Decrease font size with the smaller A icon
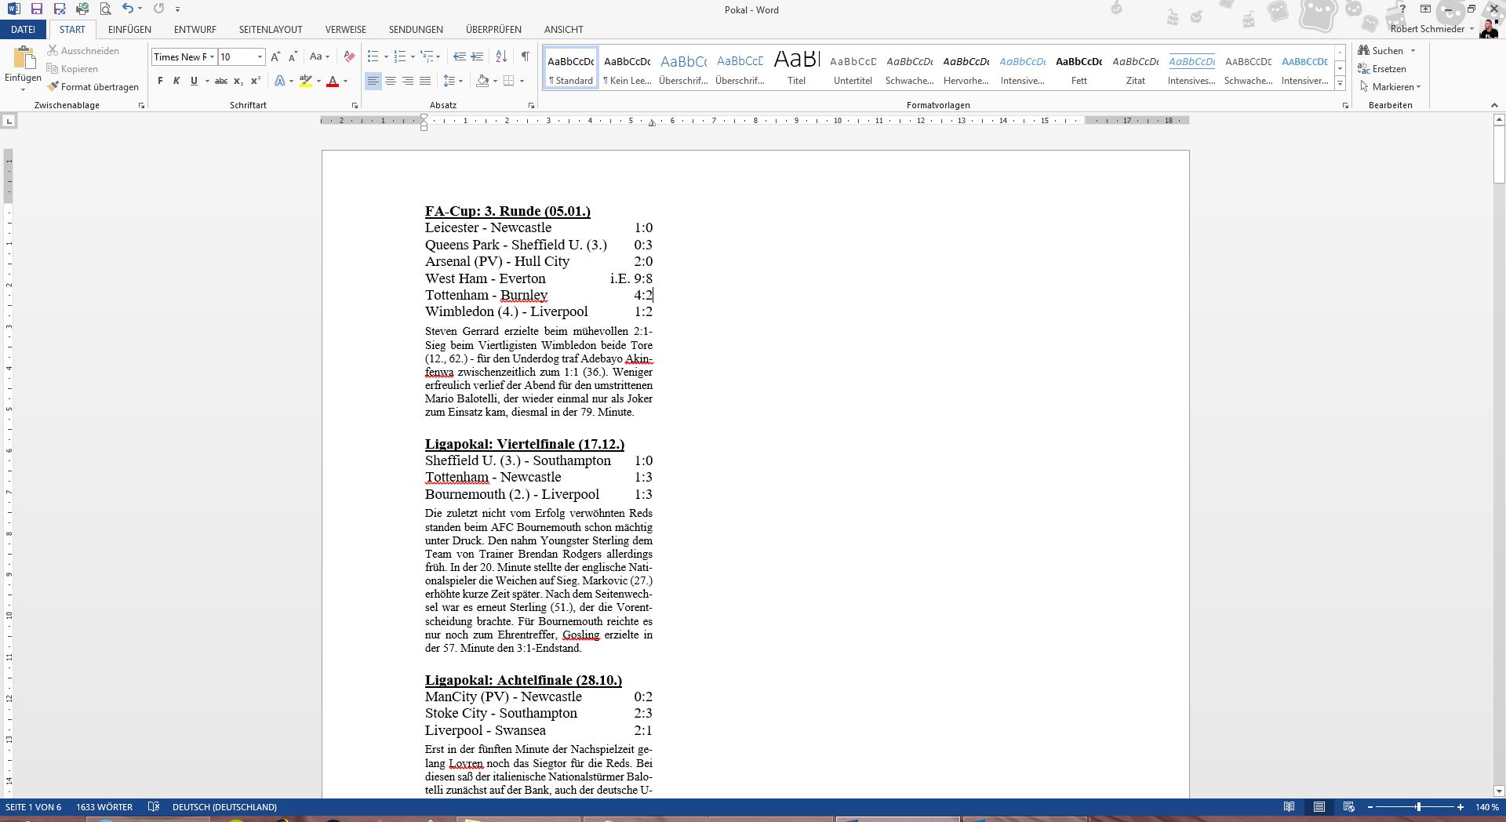 pyautogui.click(x=293, y=56)
